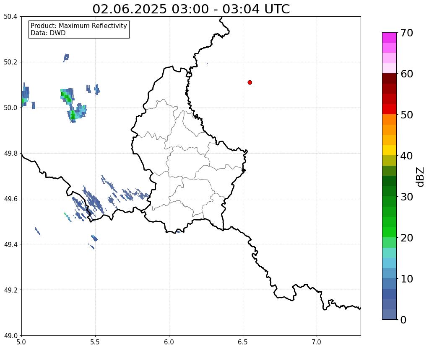Click the red station marker dot
The height and width of the screenshot is (349, 429).
(x=250, y=82)
